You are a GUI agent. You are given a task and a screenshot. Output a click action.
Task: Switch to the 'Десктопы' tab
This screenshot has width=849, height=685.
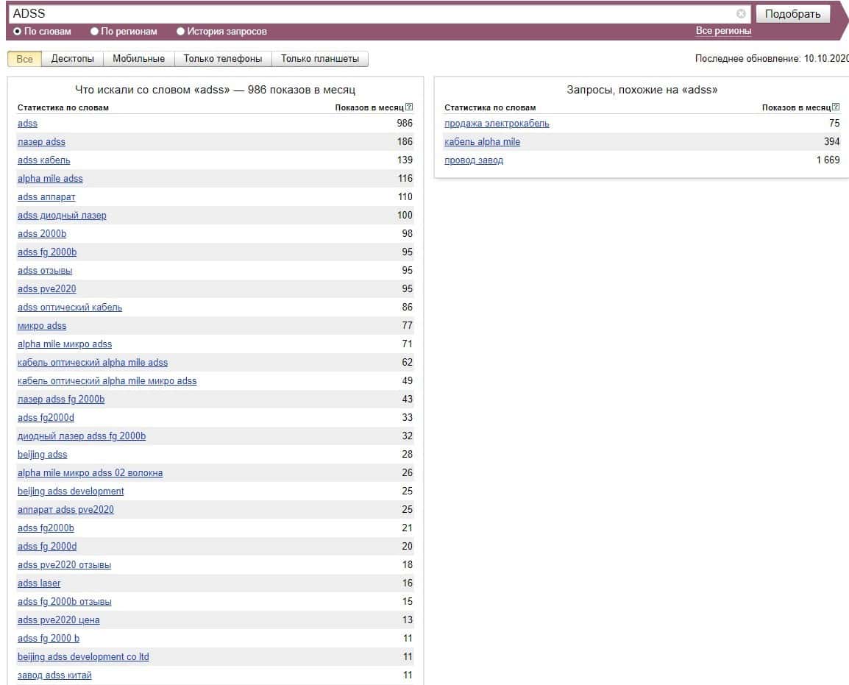click(72, 59)
